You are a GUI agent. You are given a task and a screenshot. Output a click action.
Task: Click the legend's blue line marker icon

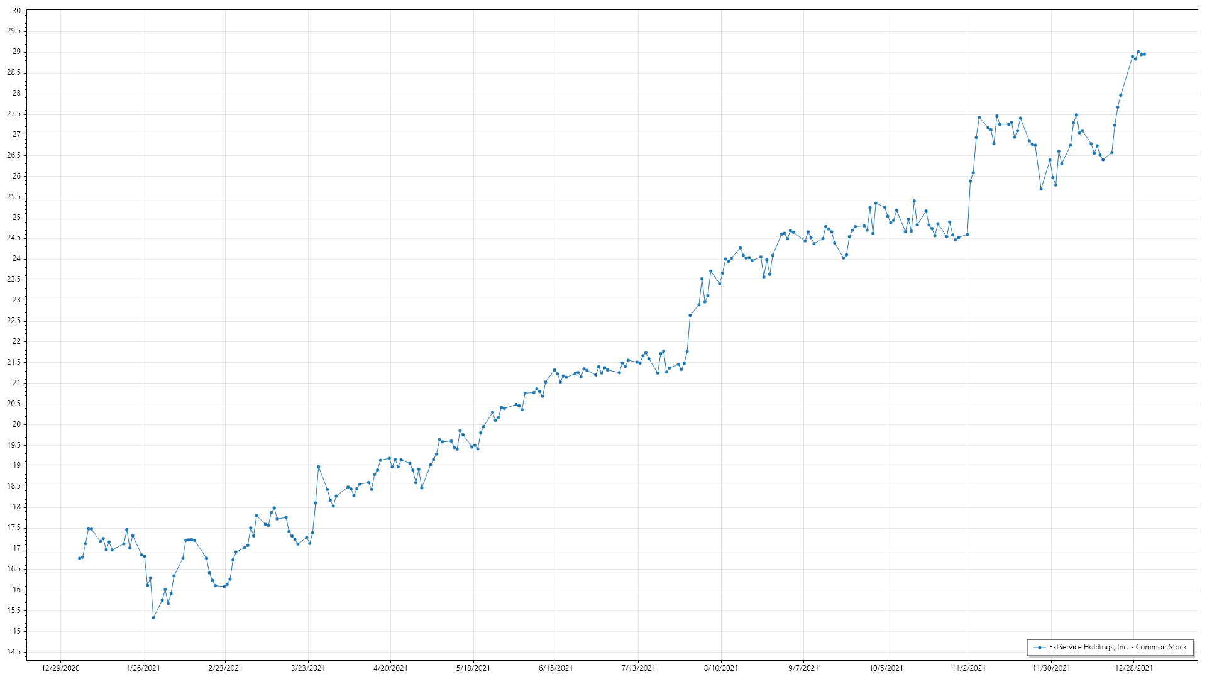pyautogui.click(x=1040, y=648)
